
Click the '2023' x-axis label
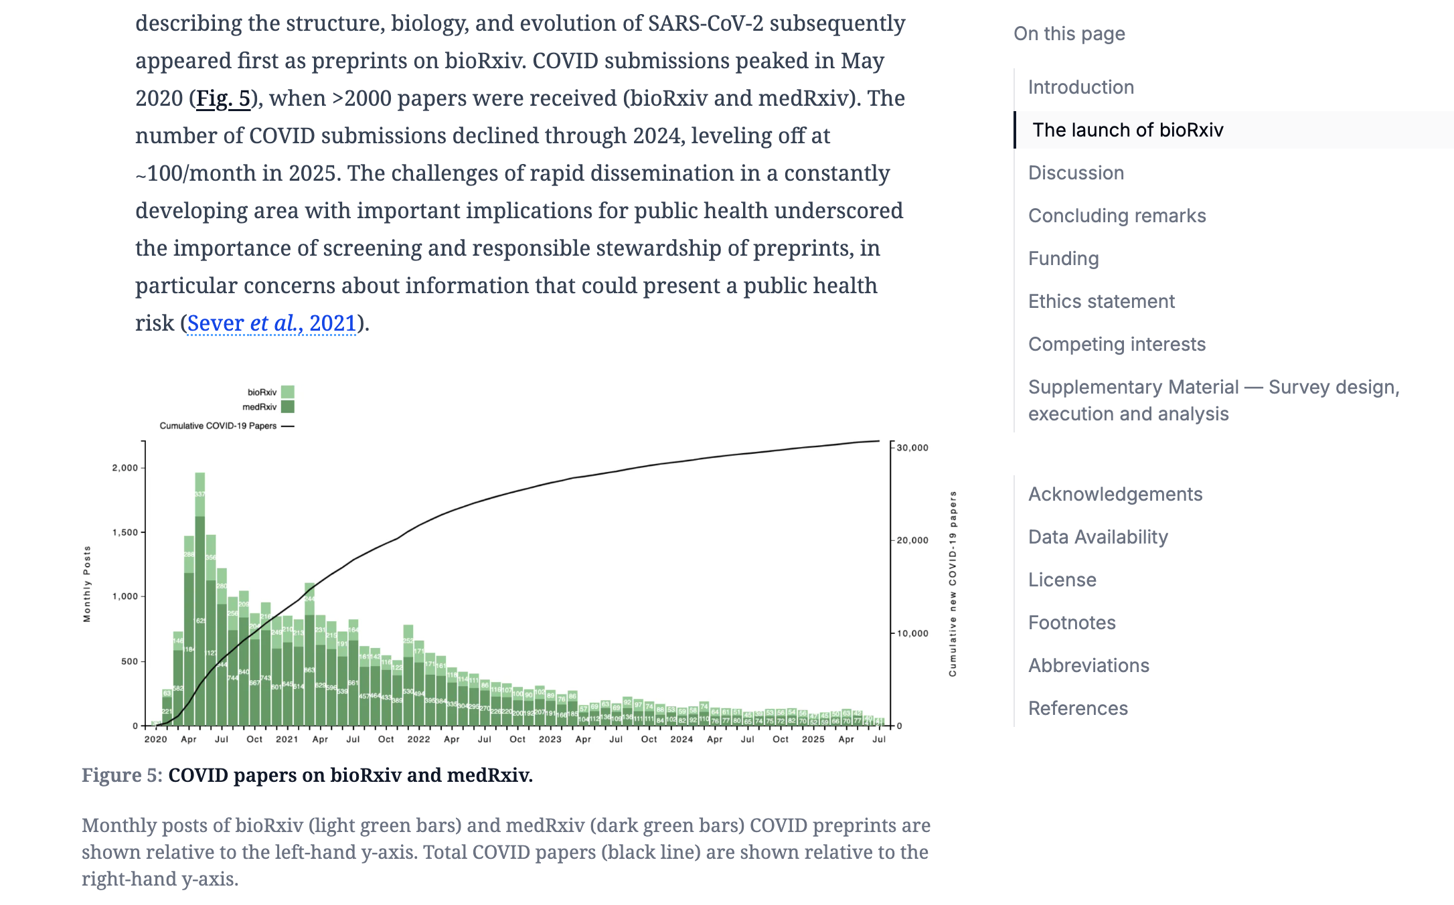[x=550, y=740]
